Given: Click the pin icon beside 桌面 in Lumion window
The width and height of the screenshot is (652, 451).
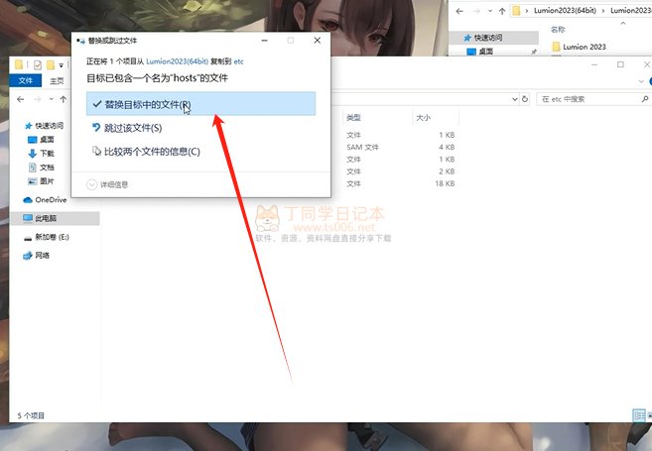Looking at the screenshot, I should point(534,52).
